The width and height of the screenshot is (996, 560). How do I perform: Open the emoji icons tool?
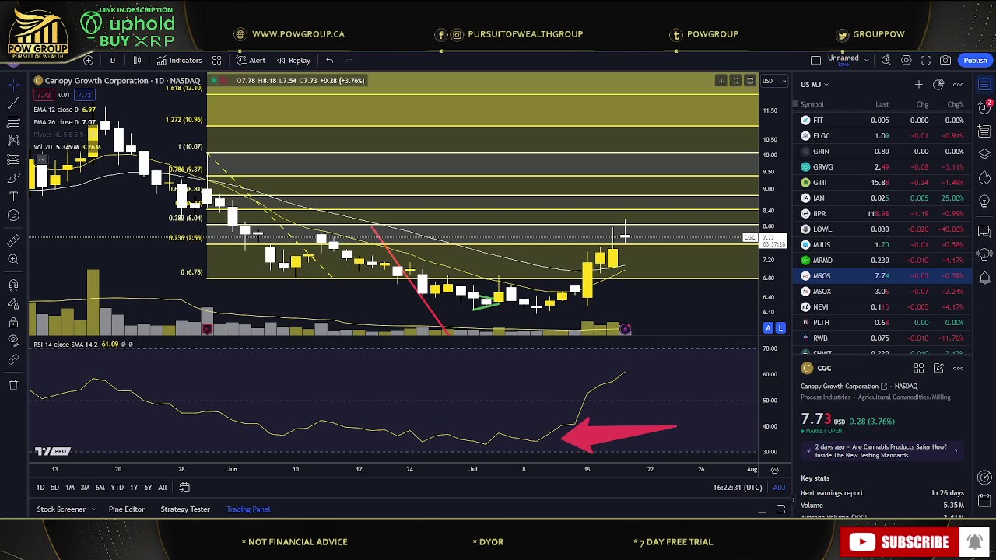tap(13, 215)
